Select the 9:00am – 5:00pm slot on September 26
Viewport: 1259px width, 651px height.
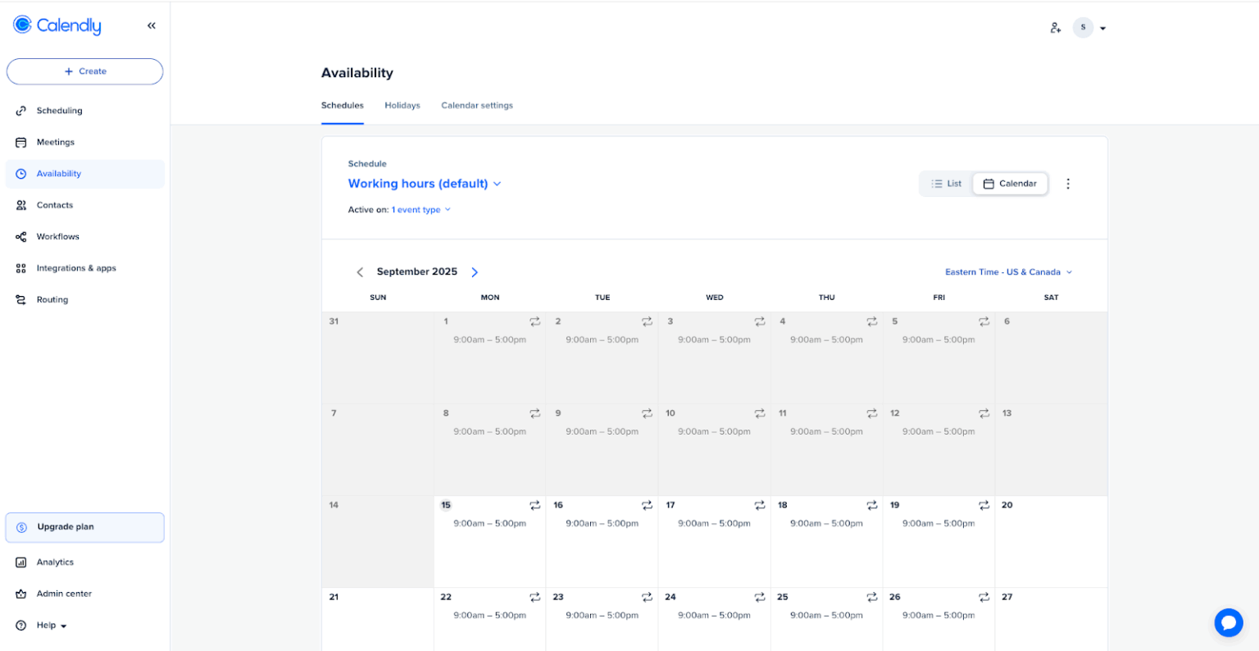click(x=939, y=615)
